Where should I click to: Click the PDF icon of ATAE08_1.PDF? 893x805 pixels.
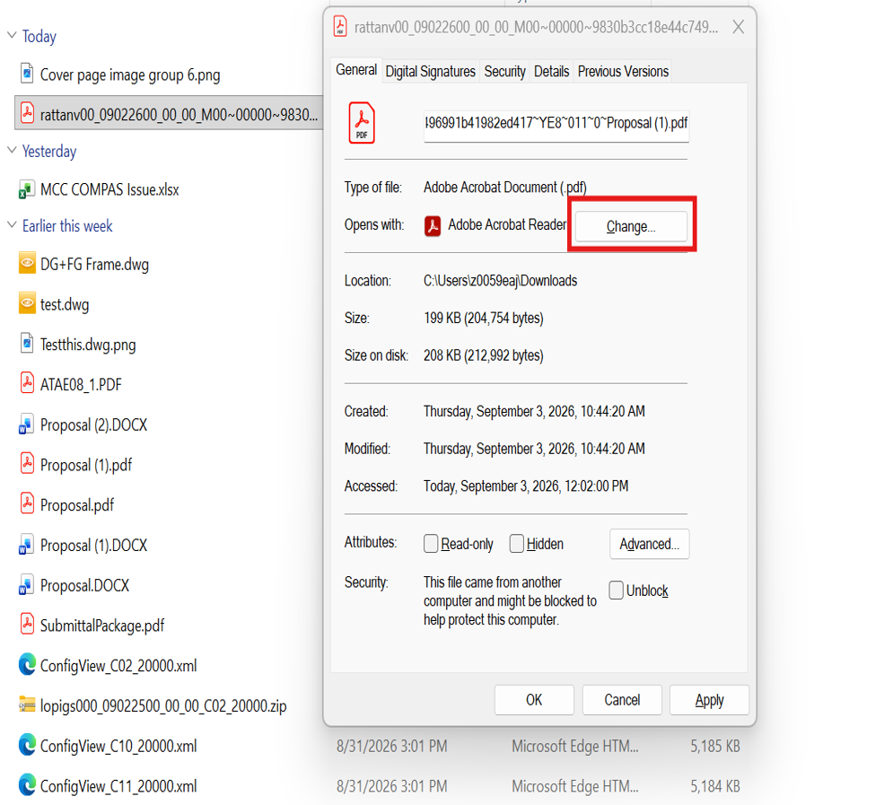click(27, 383)
